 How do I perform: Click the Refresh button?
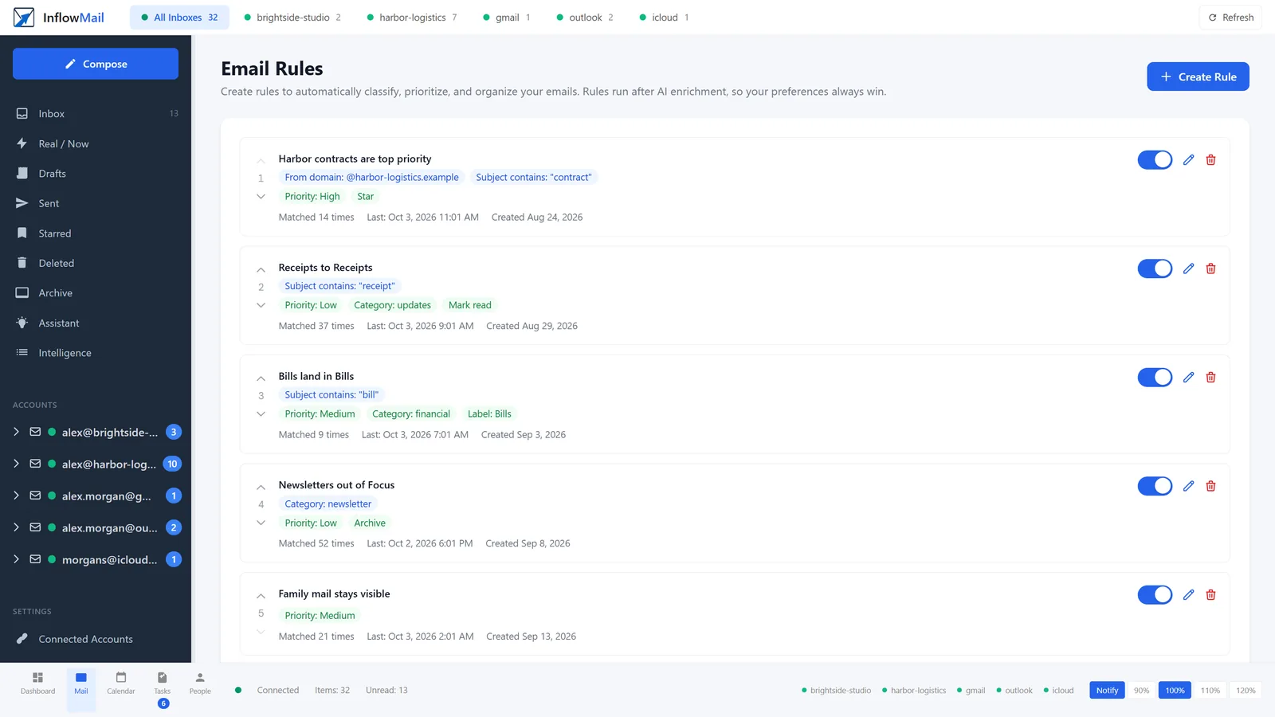pos(1230,18)
